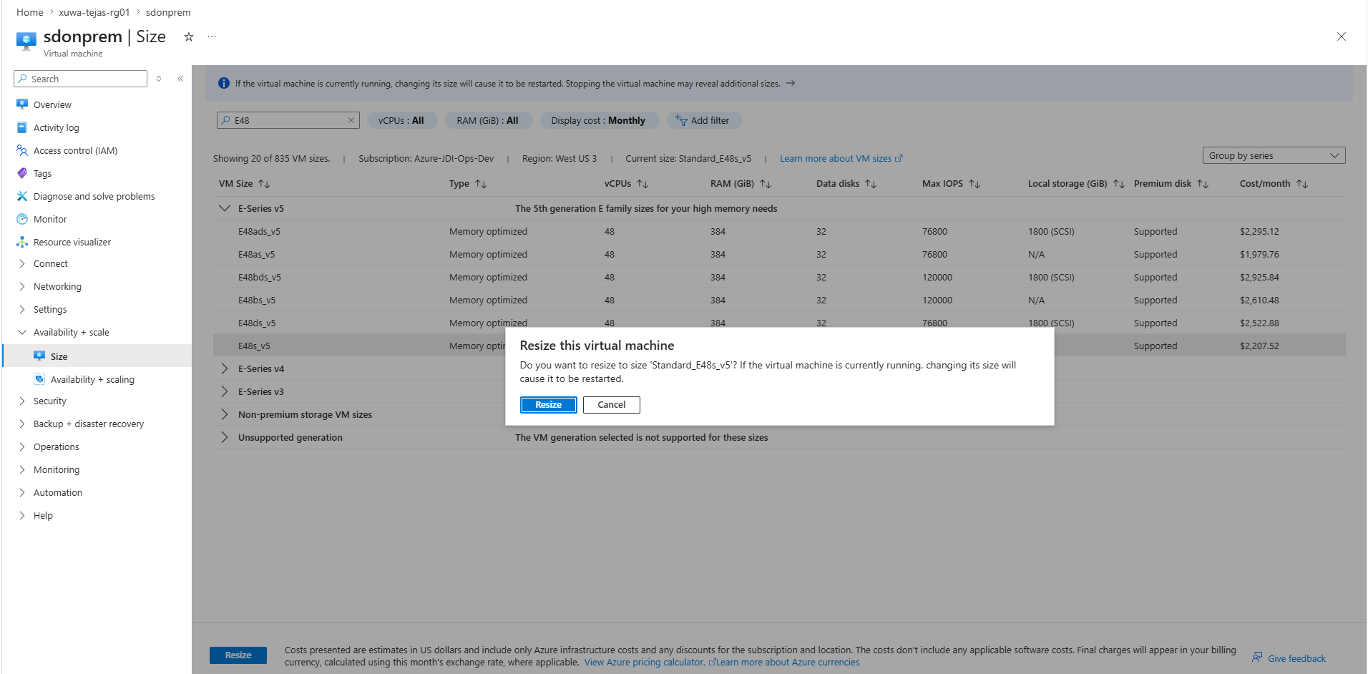Viewport: 1368px width, 674px height.
Task: Expand the Connect section
Action: point(50,263)
